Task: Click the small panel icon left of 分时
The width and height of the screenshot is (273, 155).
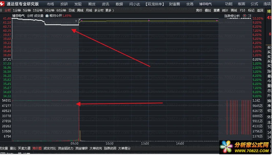Action: click(x=1, y=10)
